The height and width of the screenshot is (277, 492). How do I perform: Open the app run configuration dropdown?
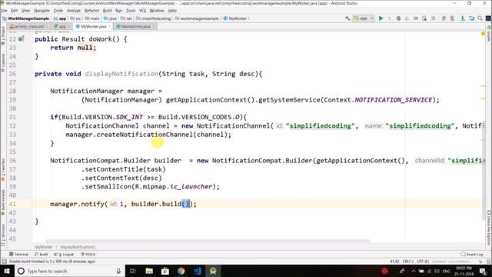pyautogui.click(x=364, y=18)
